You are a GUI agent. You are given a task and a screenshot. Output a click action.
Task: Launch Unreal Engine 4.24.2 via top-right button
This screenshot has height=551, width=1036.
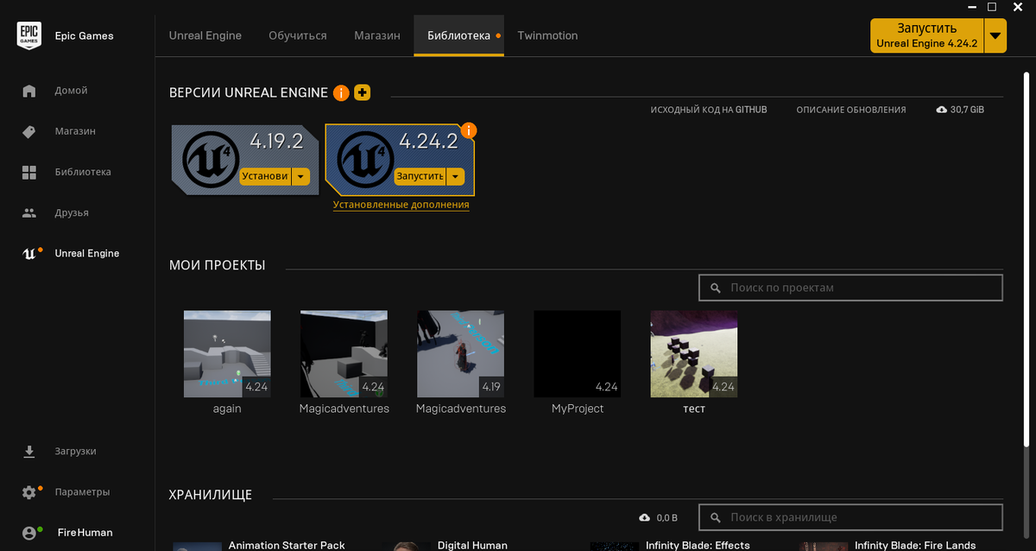927,35
